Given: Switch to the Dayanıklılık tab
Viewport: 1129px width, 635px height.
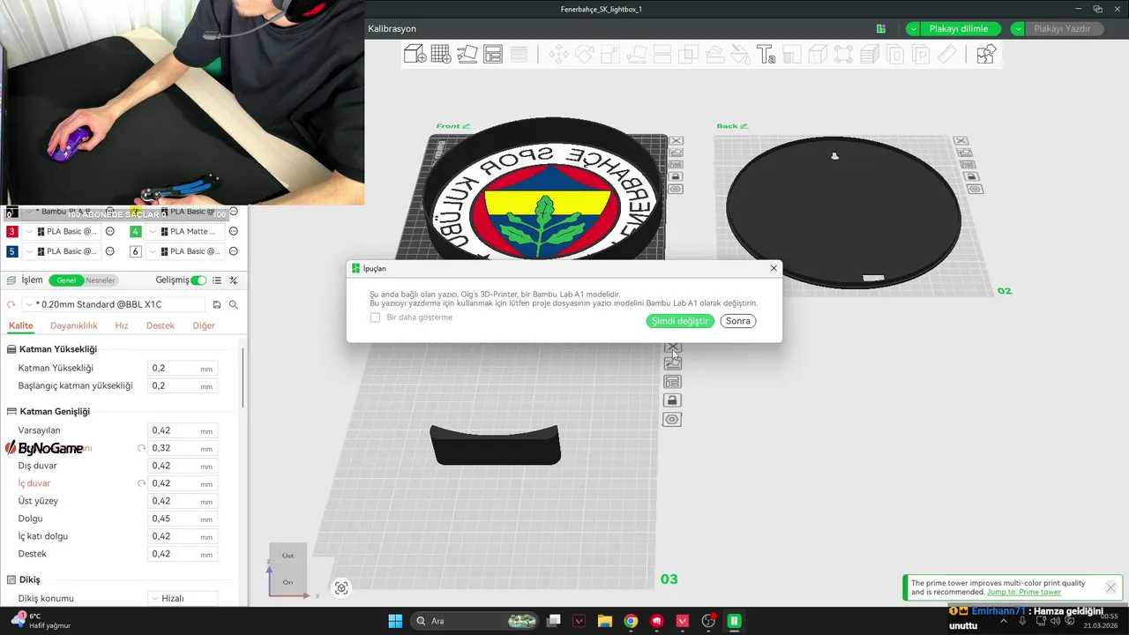Looking at the screenshot, I should (x=74, y=325).
